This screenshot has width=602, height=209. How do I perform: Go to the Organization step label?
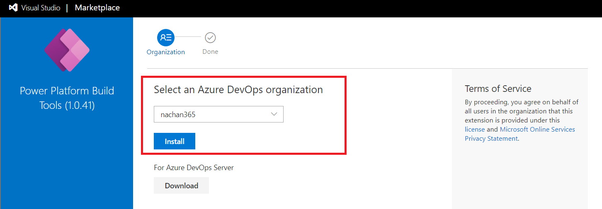[x=166, y=52]
